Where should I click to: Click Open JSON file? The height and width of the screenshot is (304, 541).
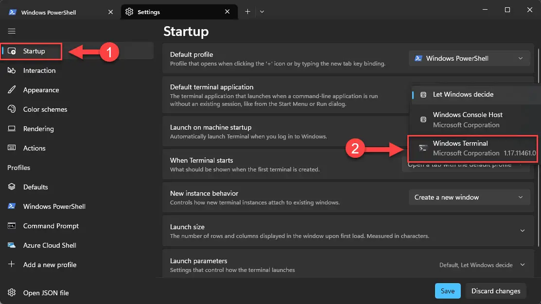pyautogui.click(x=77, y=293)
